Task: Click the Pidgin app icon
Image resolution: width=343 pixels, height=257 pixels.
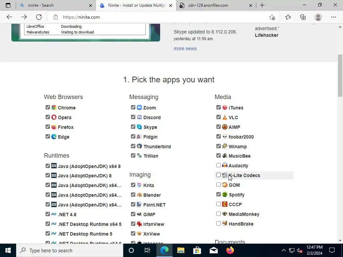Action: tap(139, 137)
